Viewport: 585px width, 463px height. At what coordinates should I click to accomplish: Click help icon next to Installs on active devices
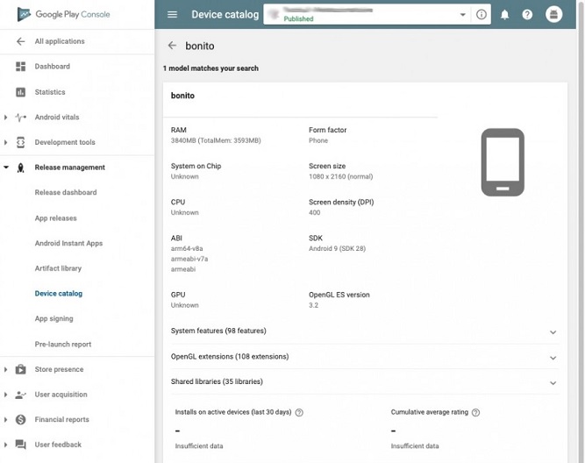click(300, 412)
